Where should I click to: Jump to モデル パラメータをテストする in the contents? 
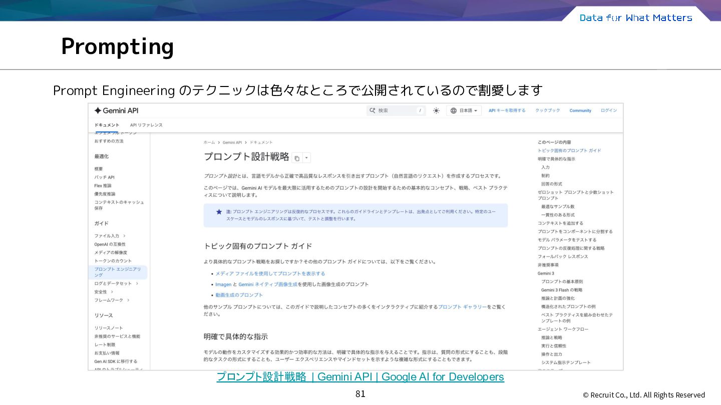[x=567, y=240]
